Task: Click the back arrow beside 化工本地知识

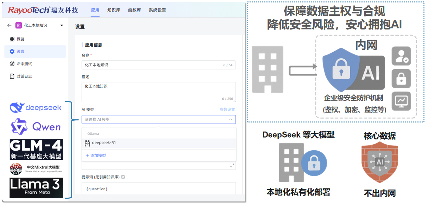Action: click(x=9, y=26)
